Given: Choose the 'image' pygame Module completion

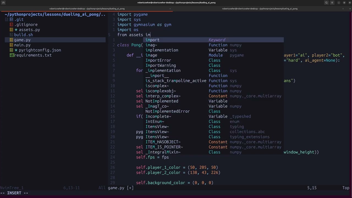Looking at the screenshot, I should 213,55.
